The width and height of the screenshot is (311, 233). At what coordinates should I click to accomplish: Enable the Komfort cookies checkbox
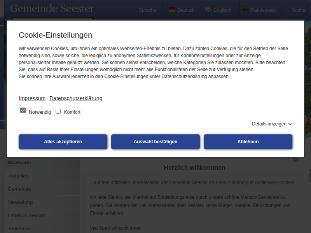point(58,111)
